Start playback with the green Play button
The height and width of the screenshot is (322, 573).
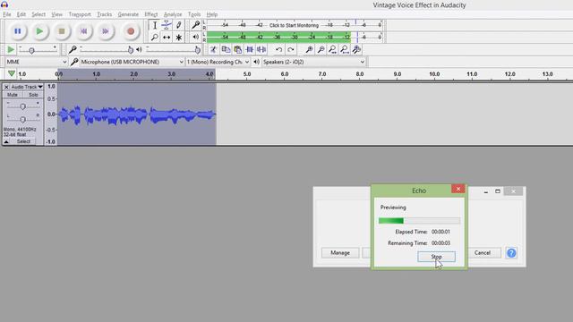tap(39, 31)
